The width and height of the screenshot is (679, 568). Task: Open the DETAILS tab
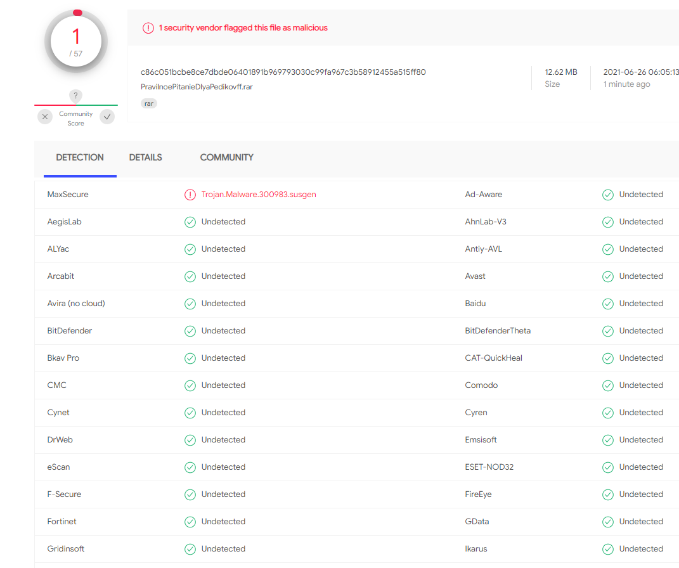coord(146,158)
